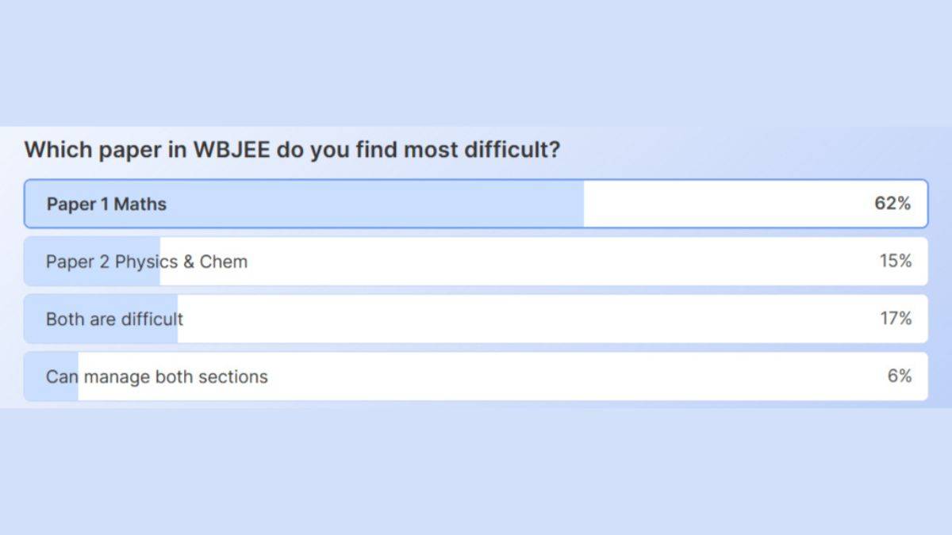Choose the Paper 2 Physics & Chem option
The image size is (952, 535).
(476, 262)
